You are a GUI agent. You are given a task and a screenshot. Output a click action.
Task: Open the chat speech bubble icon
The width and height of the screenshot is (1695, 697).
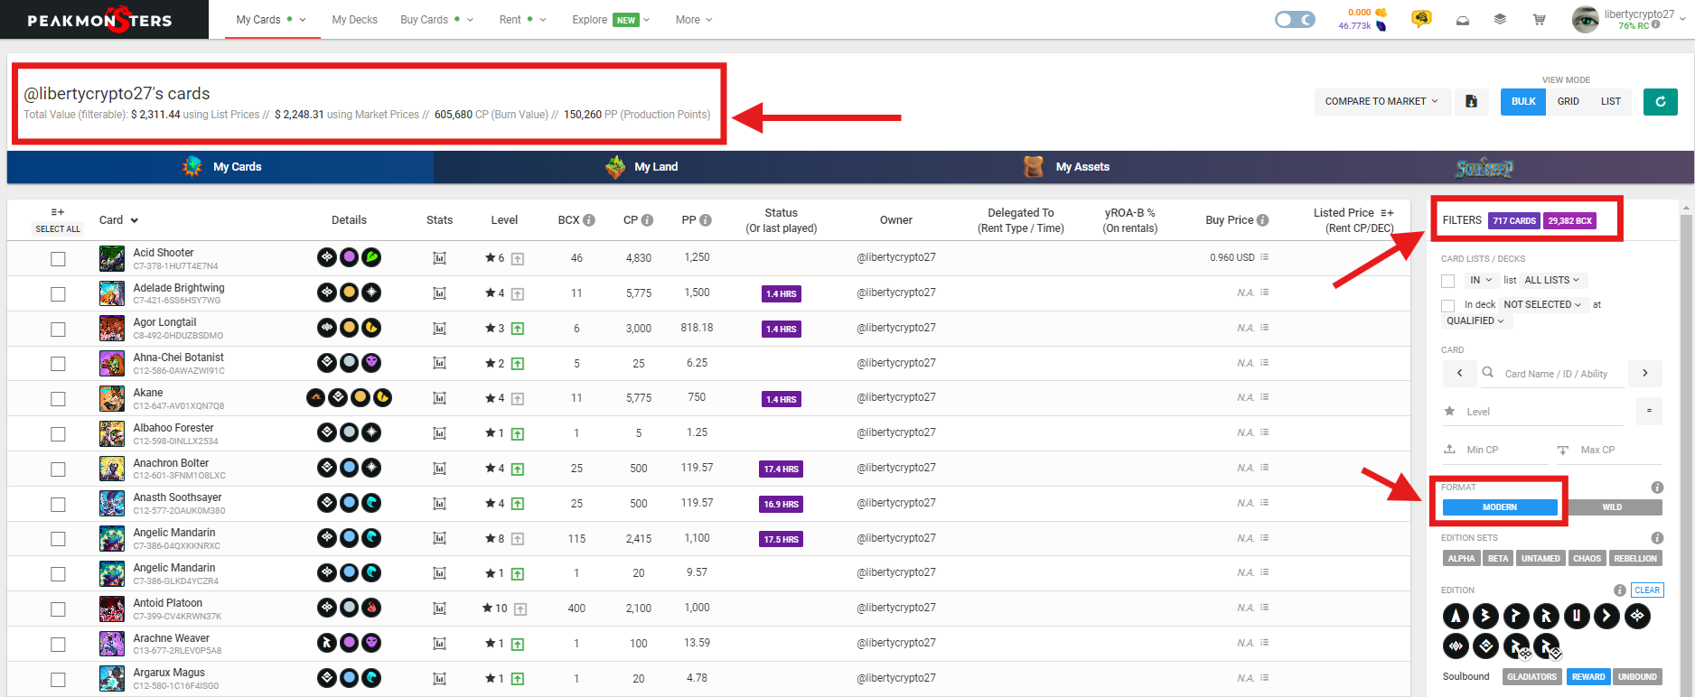pyautogui.click(x=1421, y=19)
